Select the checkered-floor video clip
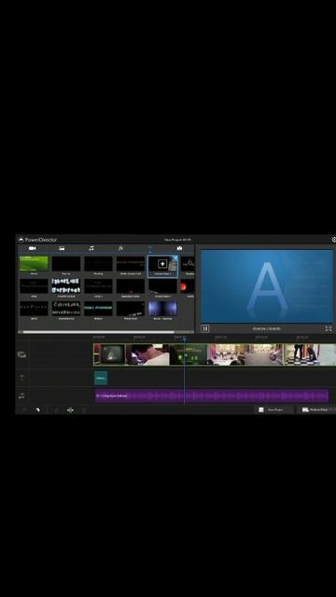 311,354
